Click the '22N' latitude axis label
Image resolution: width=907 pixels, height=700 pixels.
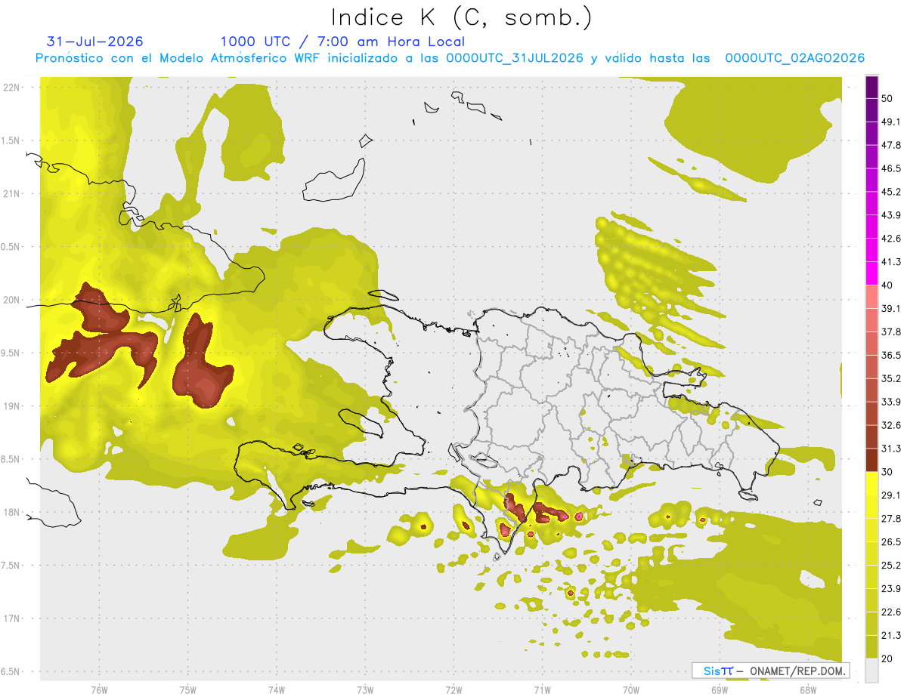coord(12,87)
